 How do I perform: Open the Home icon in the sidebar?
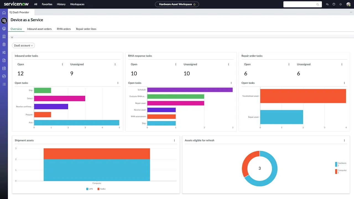coord(4,13)
